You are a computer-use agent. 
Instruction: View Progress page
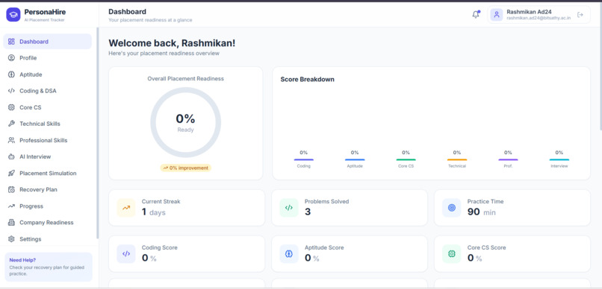(x=47, y=206)
